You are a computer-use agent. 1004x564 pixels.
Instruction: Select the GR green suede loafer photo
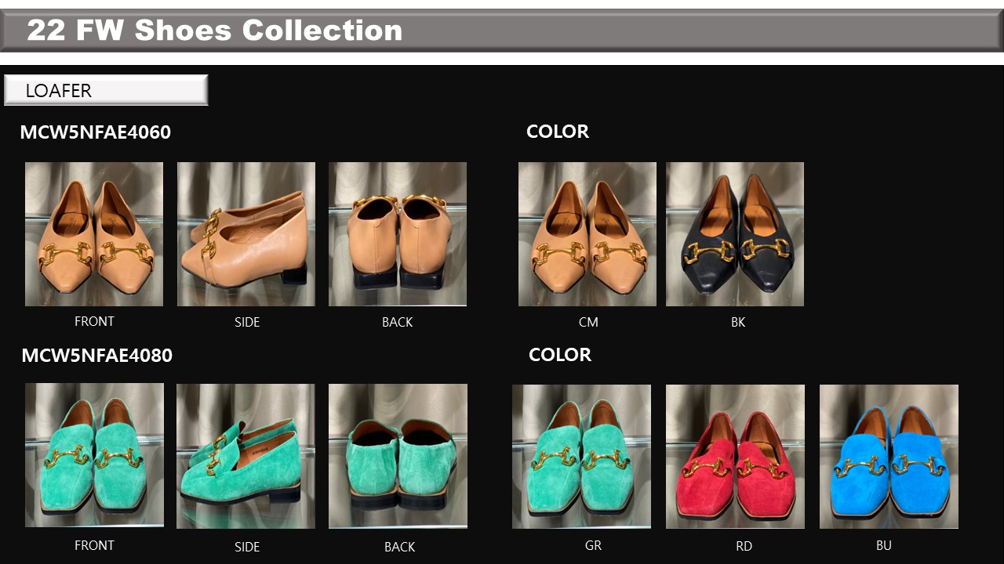[581, 457]
